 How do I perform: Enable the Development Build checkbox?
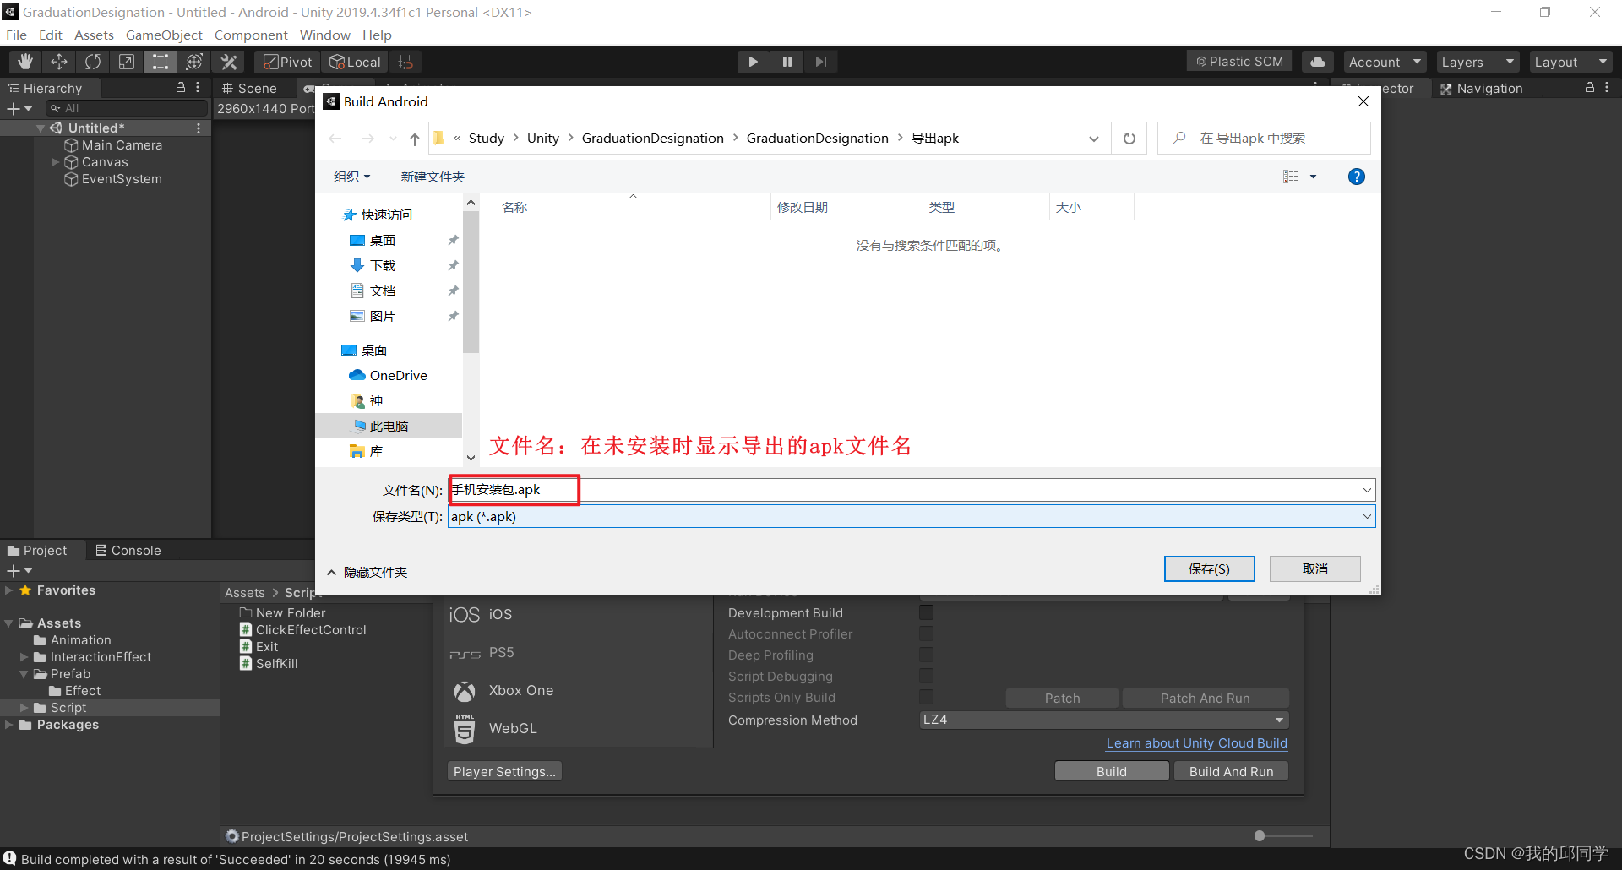[925, 612]
